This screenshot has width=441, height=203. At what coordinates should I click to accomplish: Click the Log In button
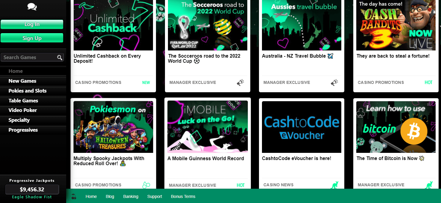click(x=32, y=24)
